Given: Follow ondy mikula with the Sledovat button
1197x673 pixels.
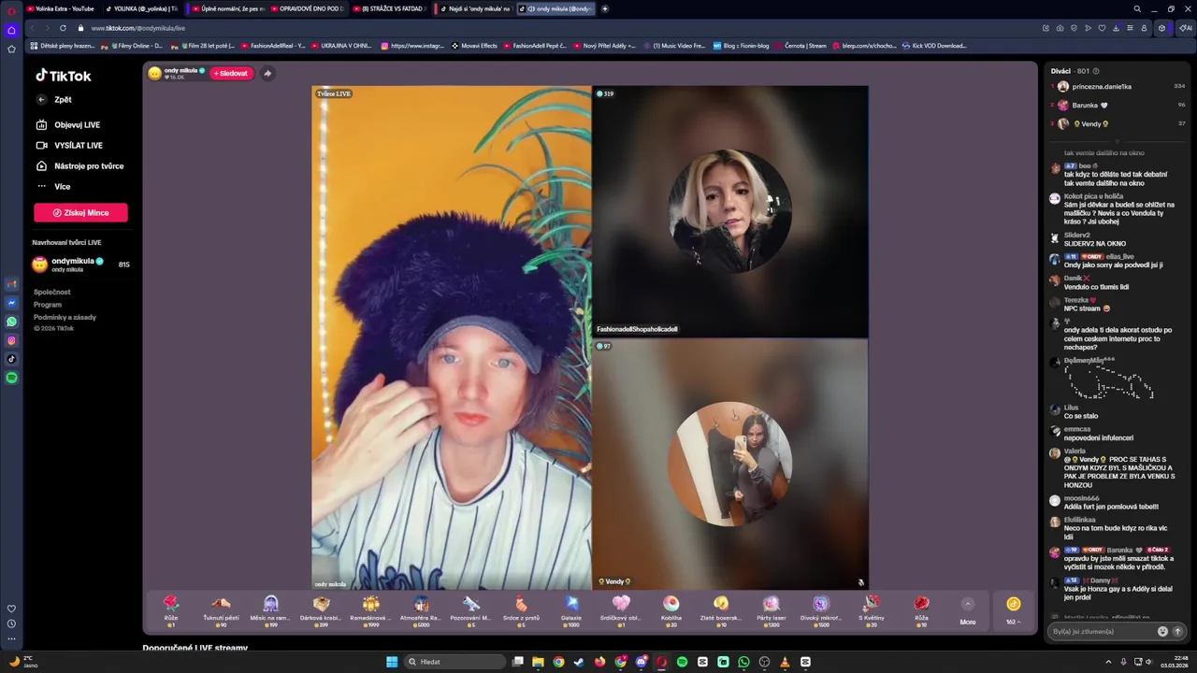Looking at the screenshot, I should tap(232, 73).
